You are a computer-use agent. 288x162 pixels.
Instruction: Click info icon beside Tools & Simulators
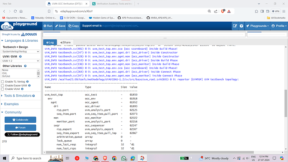[34, 96]
